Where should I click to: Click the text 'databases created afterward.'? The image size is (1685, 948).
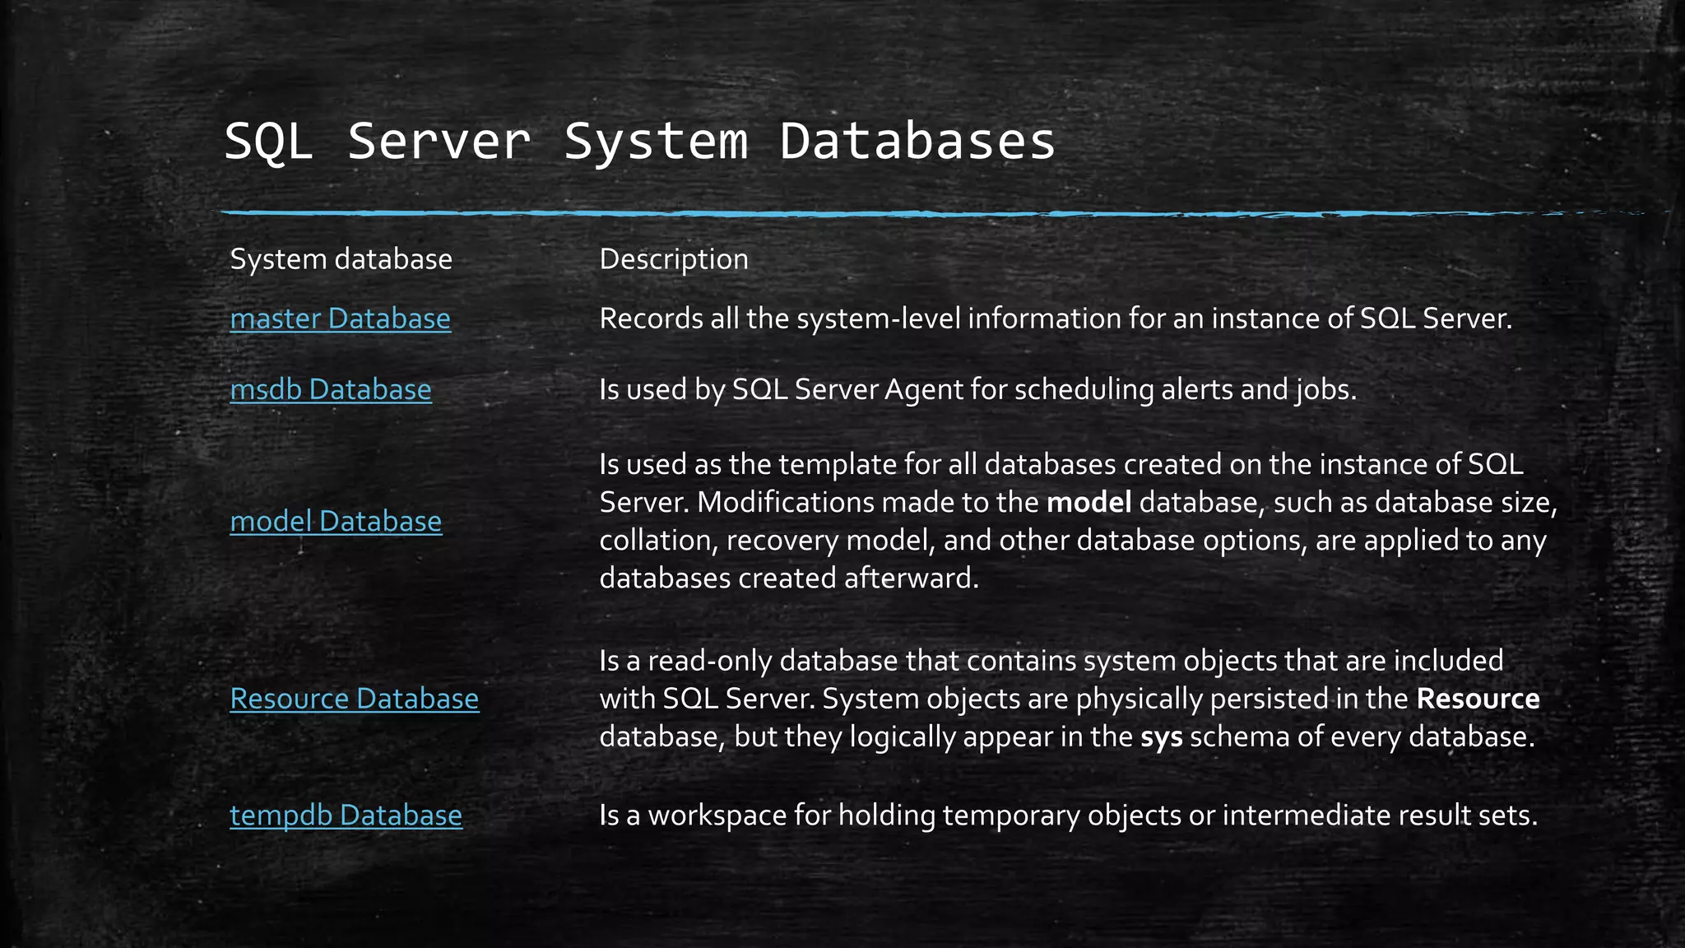tap(788, 578)
